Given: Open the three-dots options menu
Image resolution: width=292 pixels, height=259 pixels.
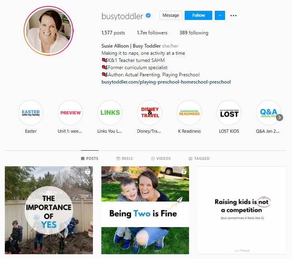Looking at the screenshot, I should 234,16.
